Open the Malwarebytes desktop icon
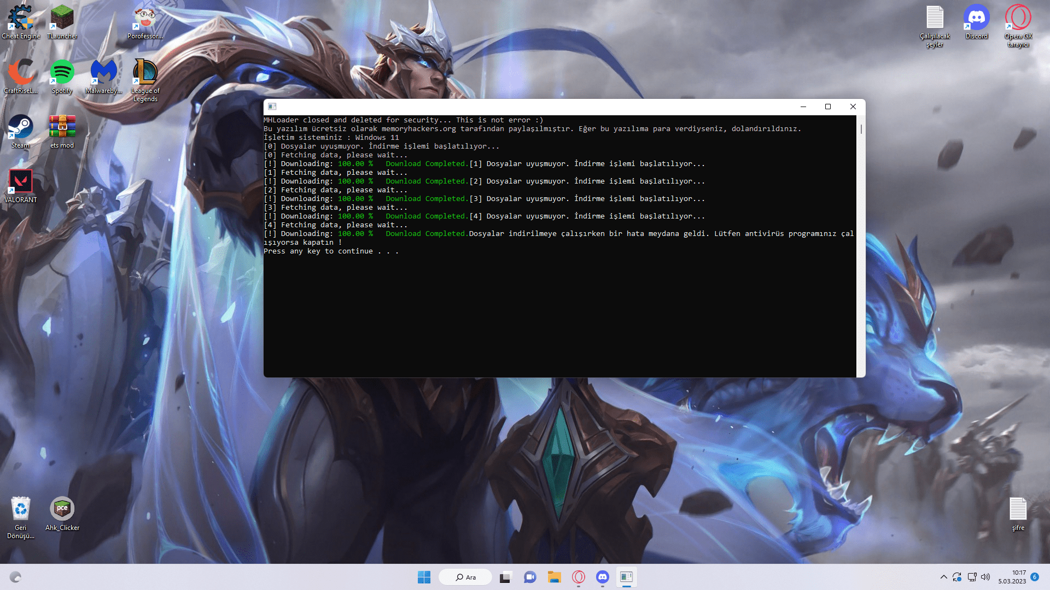The image size is (1050, 590). tap(103, 76)
